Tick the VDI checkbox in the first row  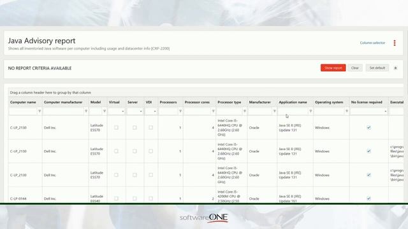click(150, 127)
